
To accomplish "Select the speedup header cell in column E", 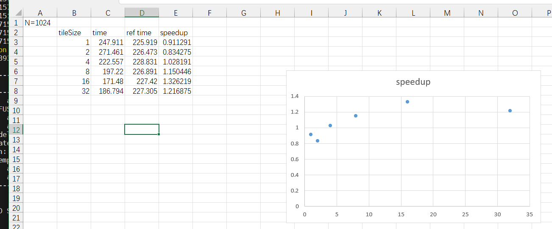I will 176,33.
